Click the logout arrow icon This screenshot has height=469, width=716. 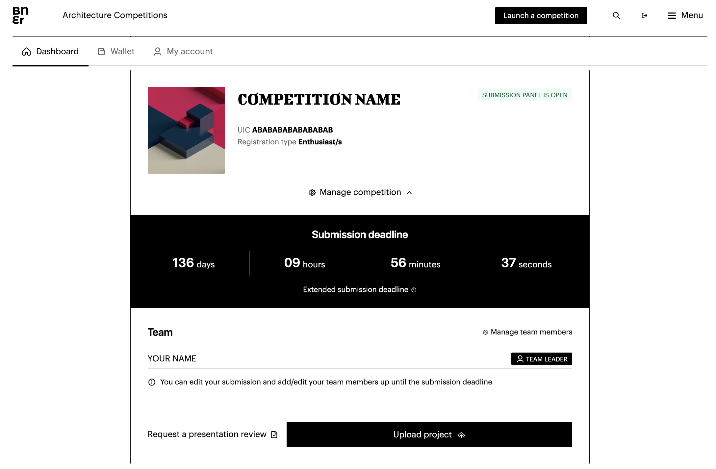644,15
